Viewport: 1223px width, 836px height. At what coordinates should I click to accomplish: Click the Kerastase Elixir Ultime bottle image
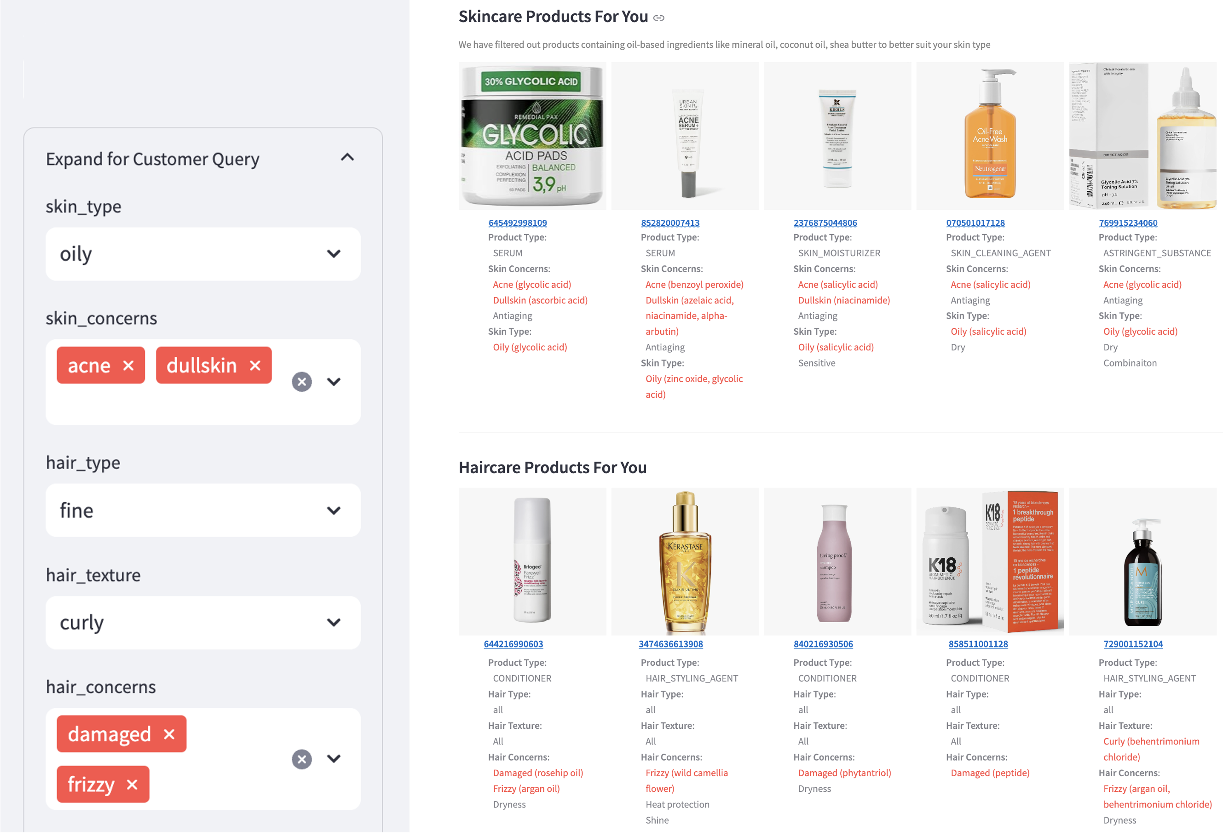(685, 561)
